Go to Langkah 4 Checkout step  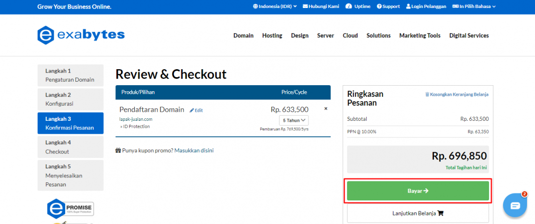tap(70, 147)
